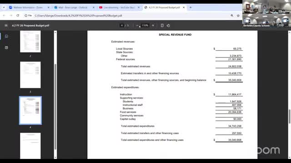
Task: Click the Federal sources row label
Action: click(x=125, y=59)
